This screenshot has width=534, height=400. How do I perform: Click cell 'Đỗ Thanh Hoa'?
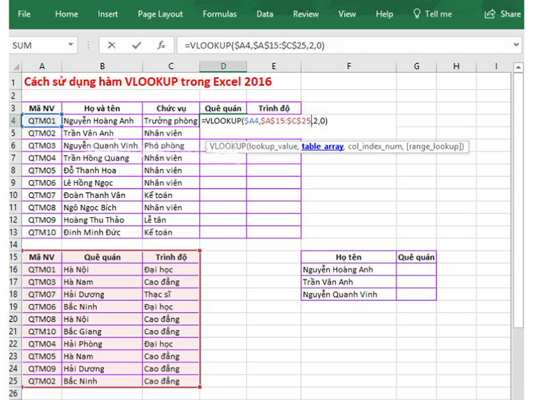pyautogui.click(x=102, y=170)
